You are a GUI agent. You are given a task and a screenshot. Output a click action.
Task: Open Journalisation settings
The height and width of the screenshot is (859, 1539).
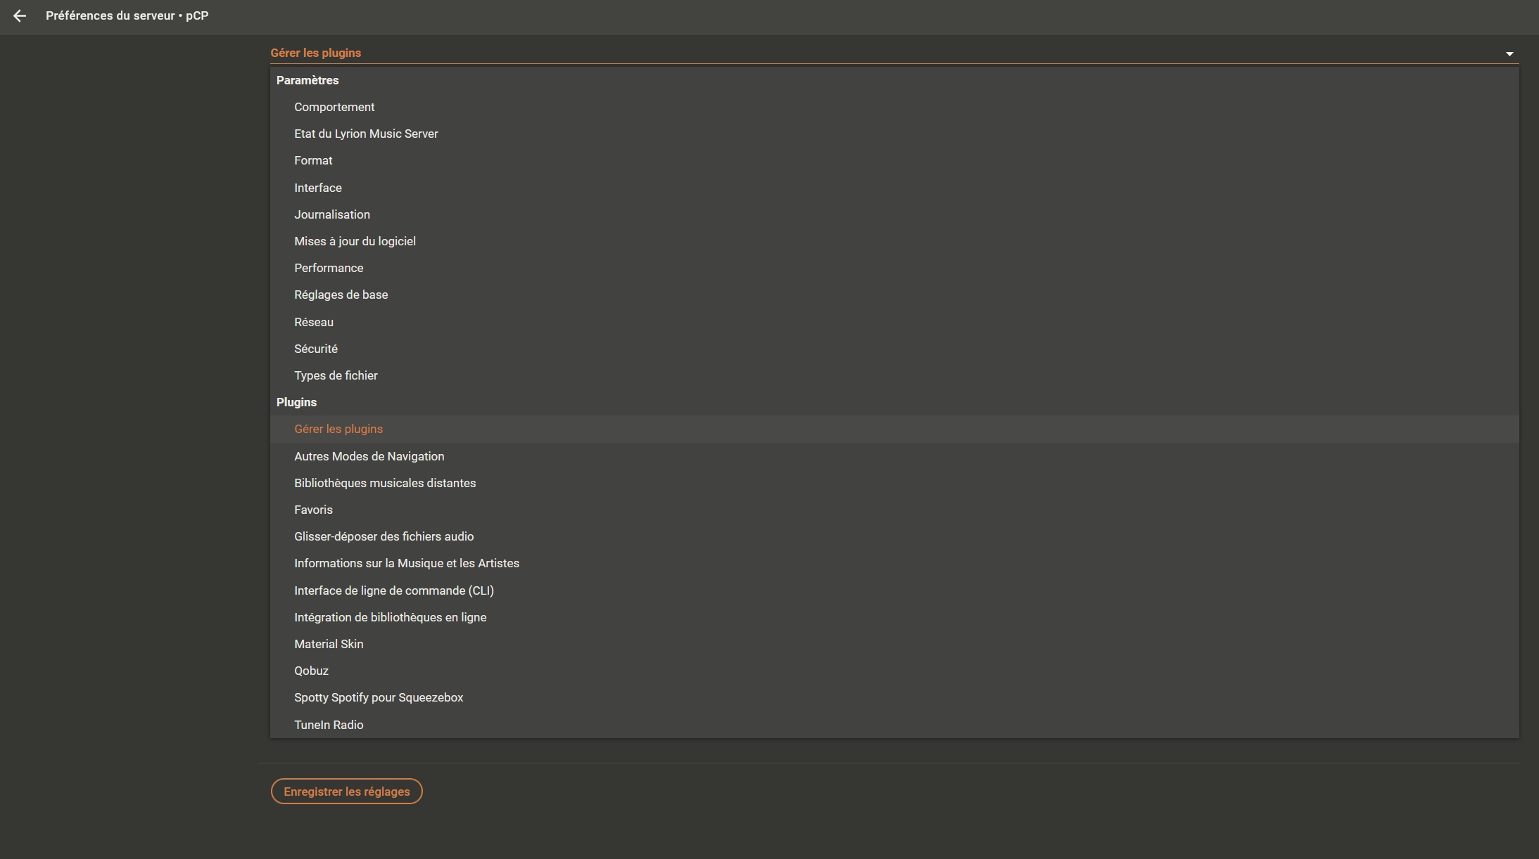pyautogui.click(x=332, y=214)
